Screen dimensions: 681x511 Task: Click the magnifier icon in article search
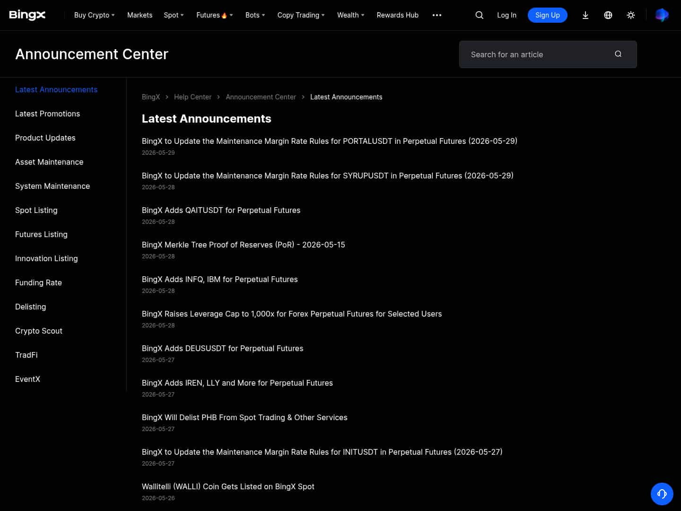click(x=618, y=54)
